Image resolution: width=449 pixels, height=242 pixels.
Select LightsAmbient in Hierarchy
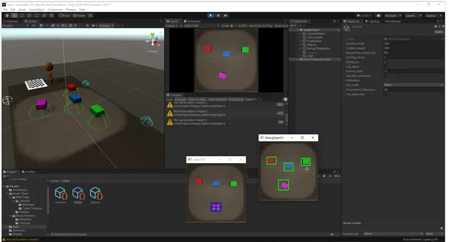315,34
